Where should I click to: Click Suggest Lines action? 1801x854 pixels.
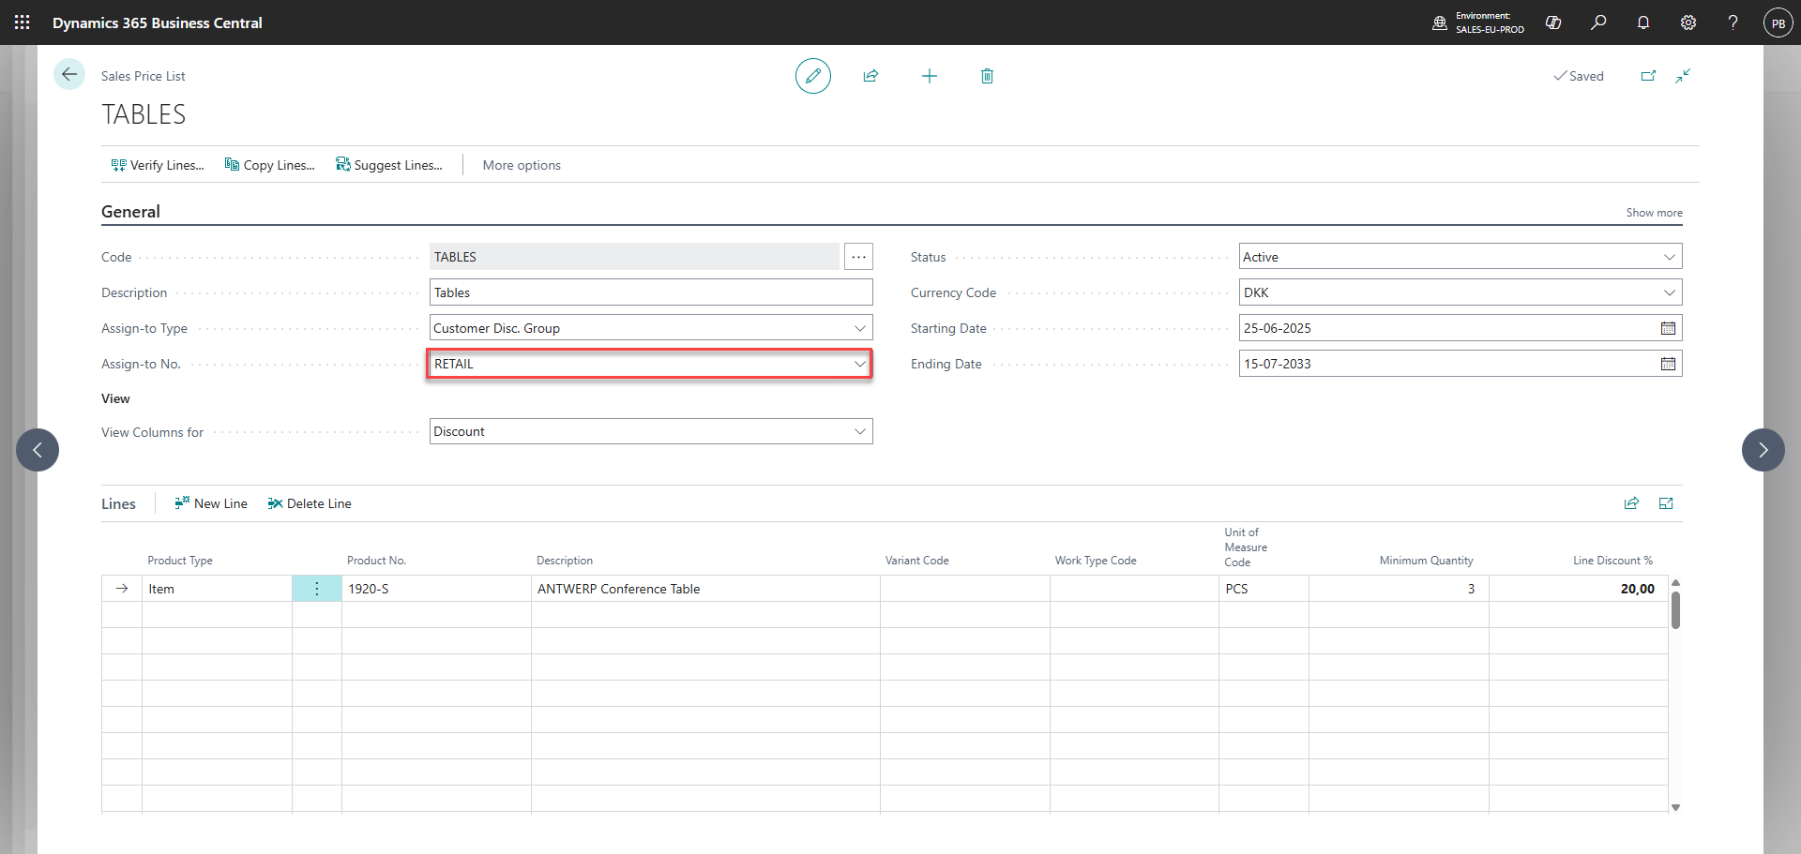pos(389,165)
